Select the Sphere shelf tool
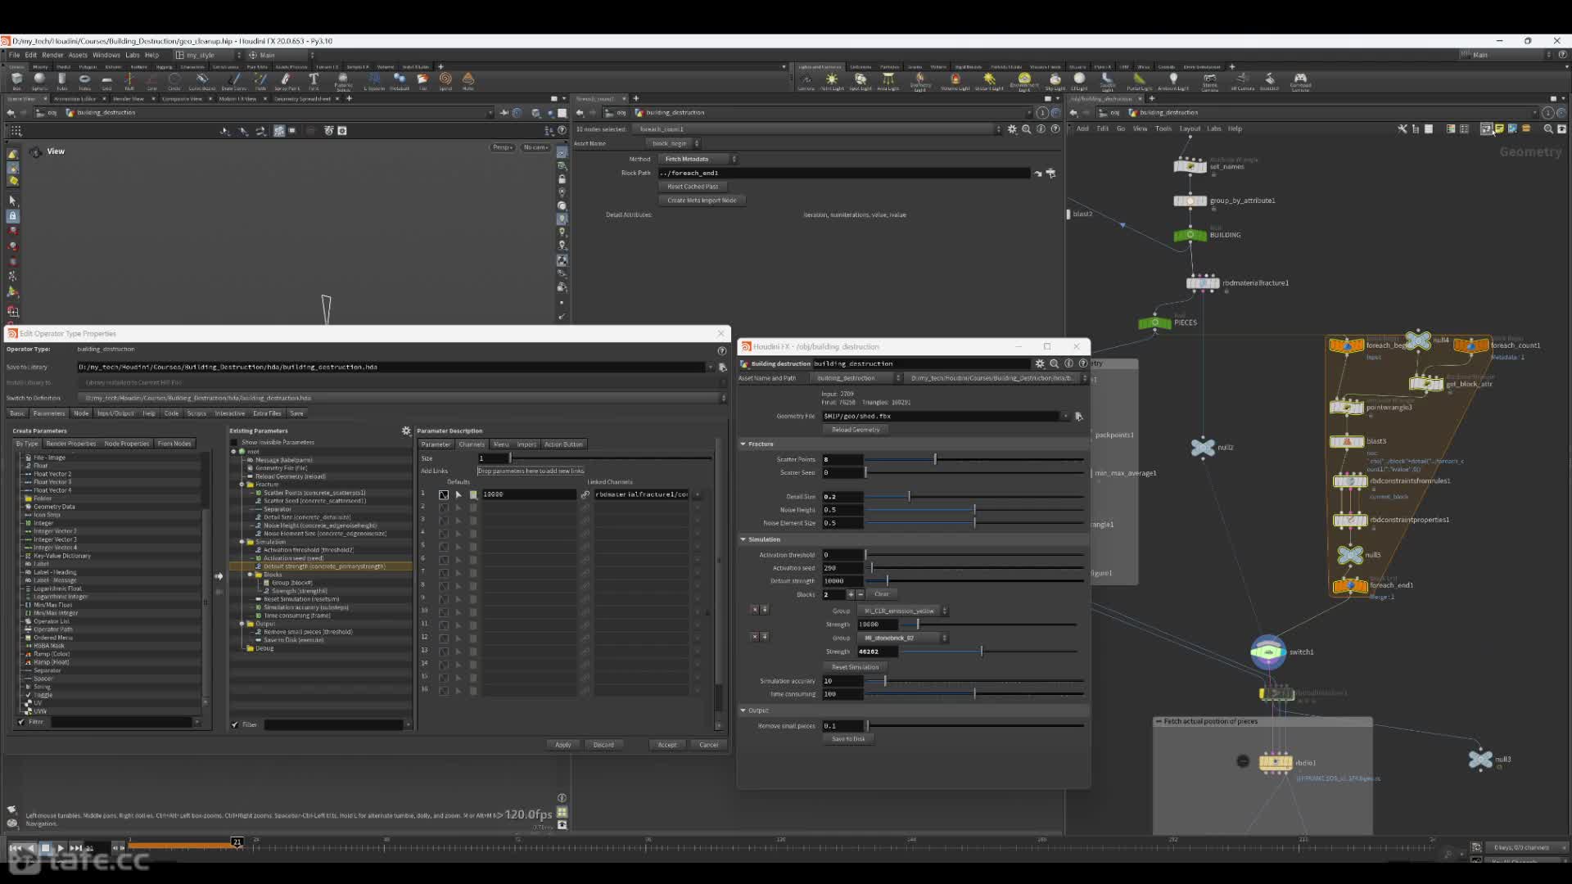The image size is (1572, 884). 38,81
